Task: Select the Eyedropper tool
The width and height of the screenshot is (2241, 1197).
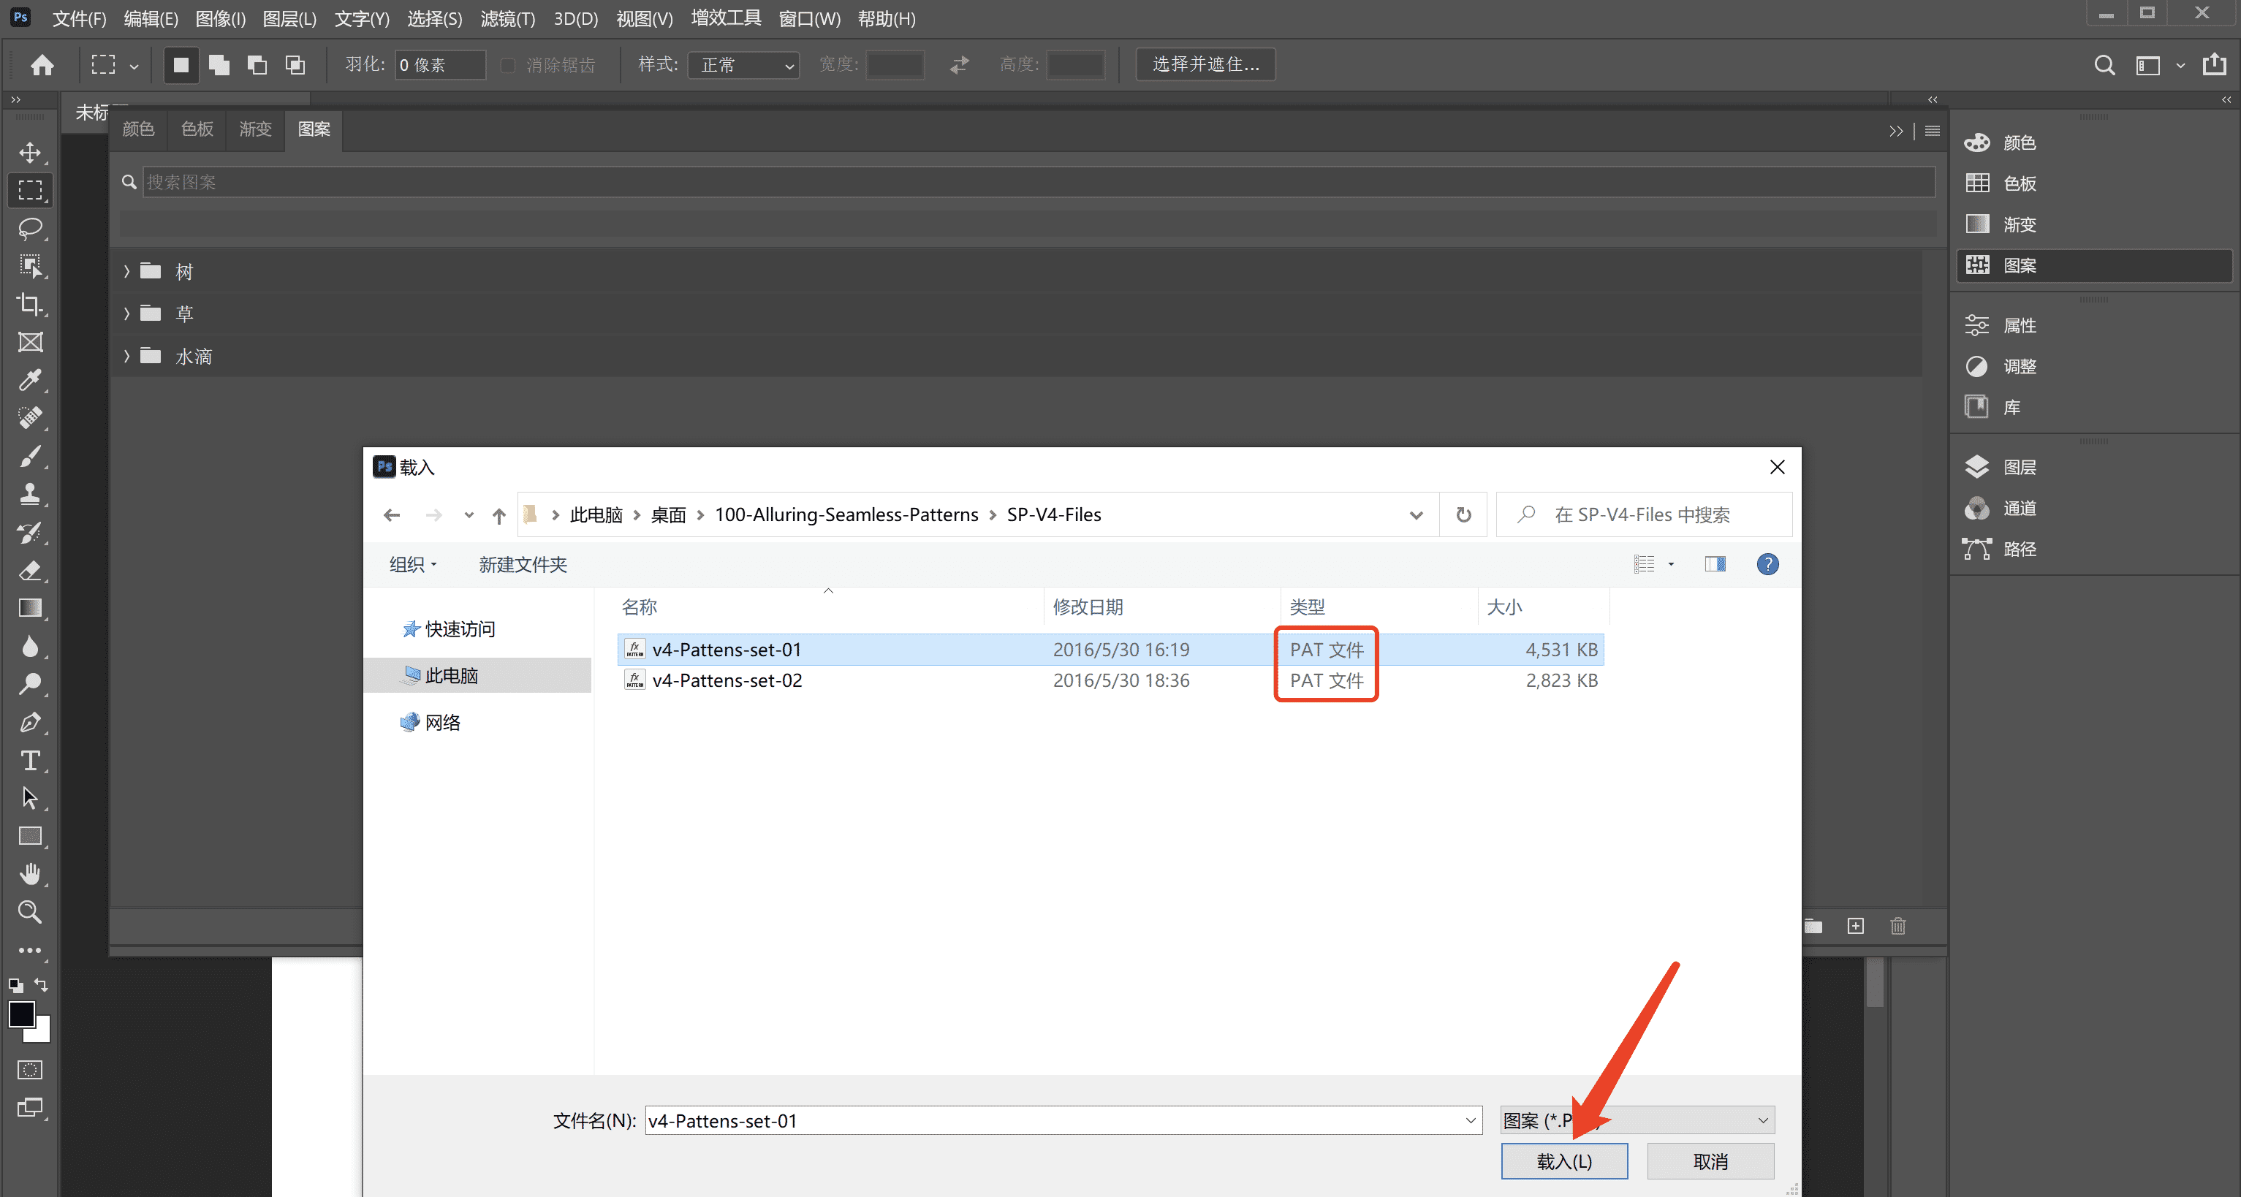Action: (31, 380)
